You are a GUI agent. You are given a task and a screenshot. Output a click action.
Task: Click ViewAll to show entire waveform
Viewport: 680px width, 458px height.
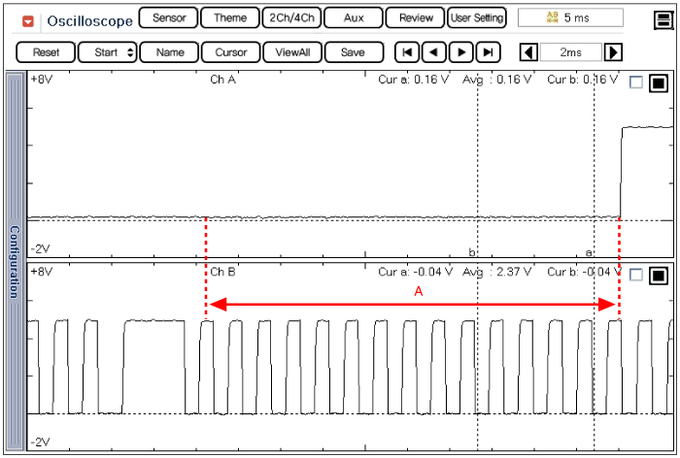(x=292, y=52)
